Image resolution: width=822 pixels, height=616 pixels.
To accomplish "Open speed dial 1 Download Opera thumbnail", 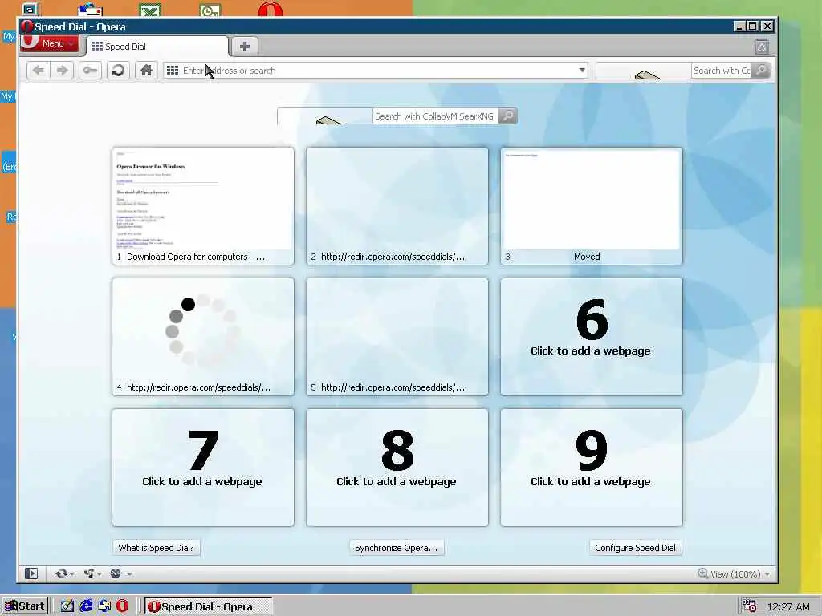I will point(203,206).
